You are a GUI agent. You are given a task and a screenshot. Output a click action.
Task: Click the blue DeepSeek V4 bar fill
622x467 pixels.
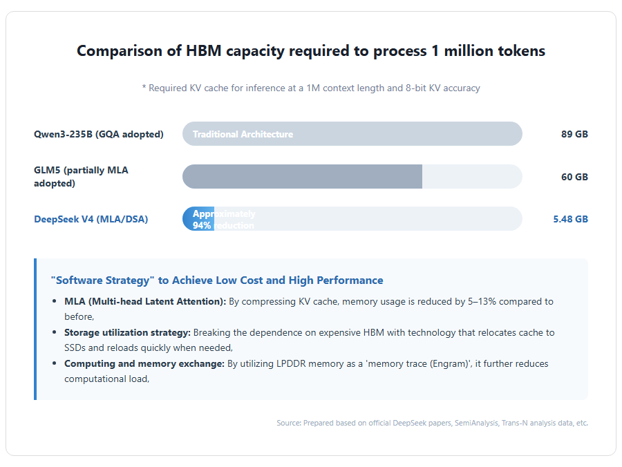(198, 219)
